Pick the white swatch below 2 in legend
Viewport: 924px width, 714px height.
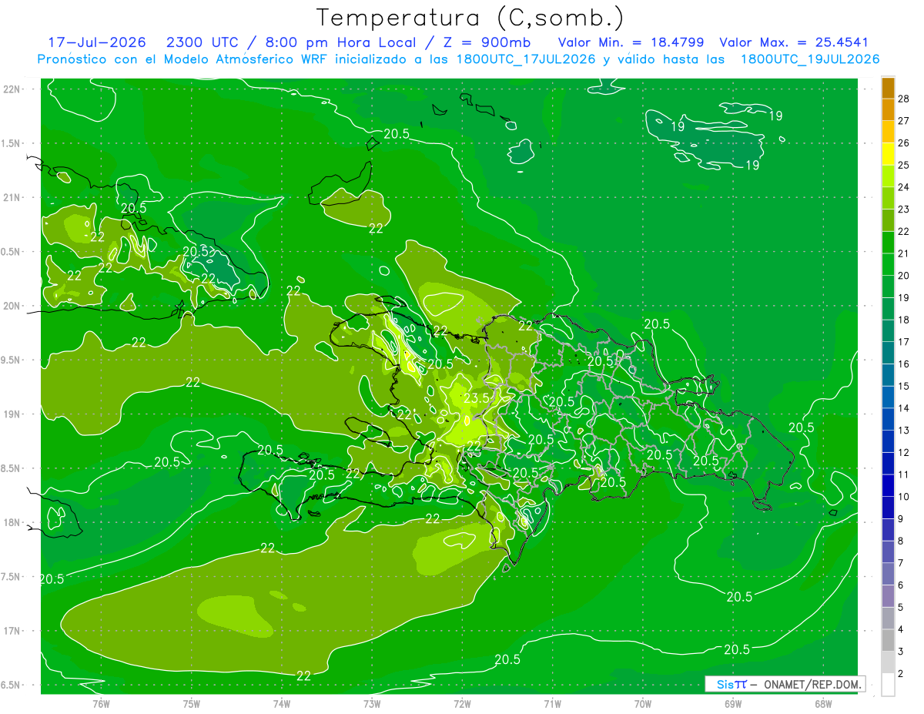(888, 685)
